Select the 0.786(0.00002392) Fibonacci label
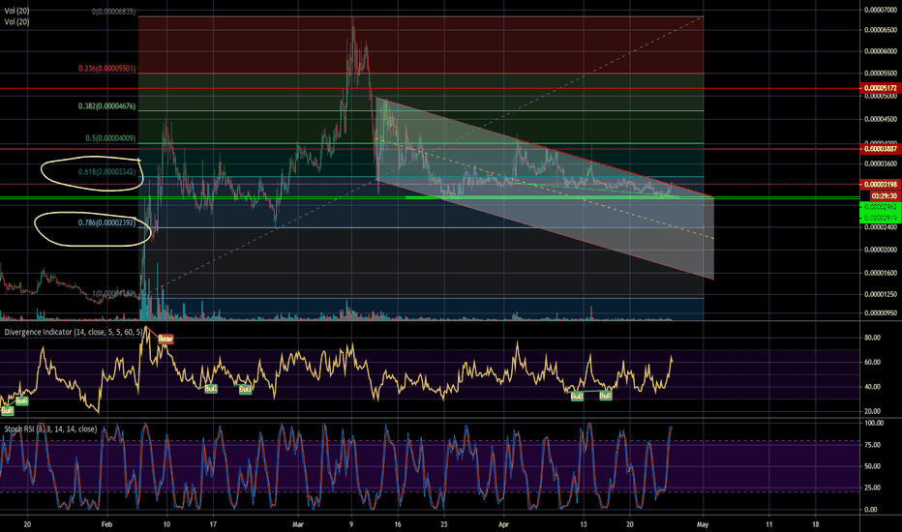Image resolution: width=902 pixels, height=532 pixels. pos(107,222)
